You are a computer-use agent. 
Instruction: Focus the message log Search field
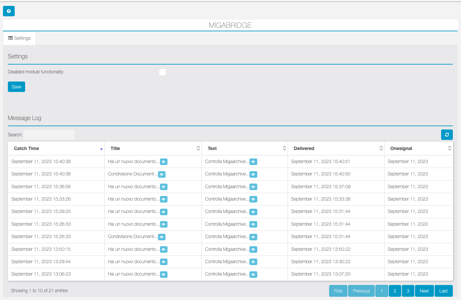pos(49,135)
